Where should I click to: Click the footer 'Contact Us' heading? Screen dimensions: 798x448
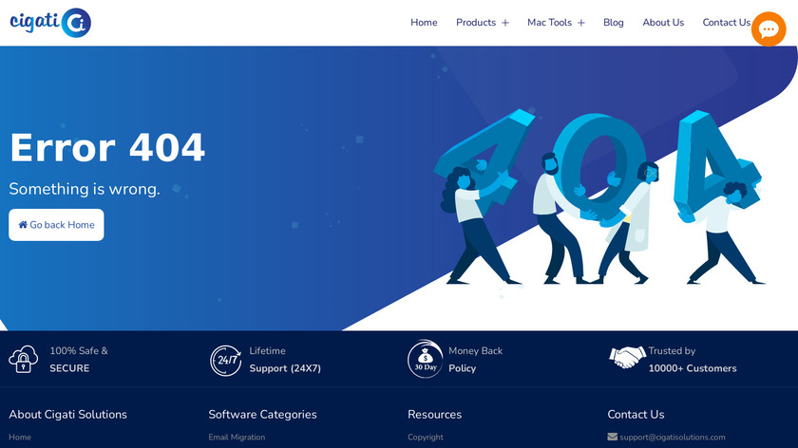[636, 415]
